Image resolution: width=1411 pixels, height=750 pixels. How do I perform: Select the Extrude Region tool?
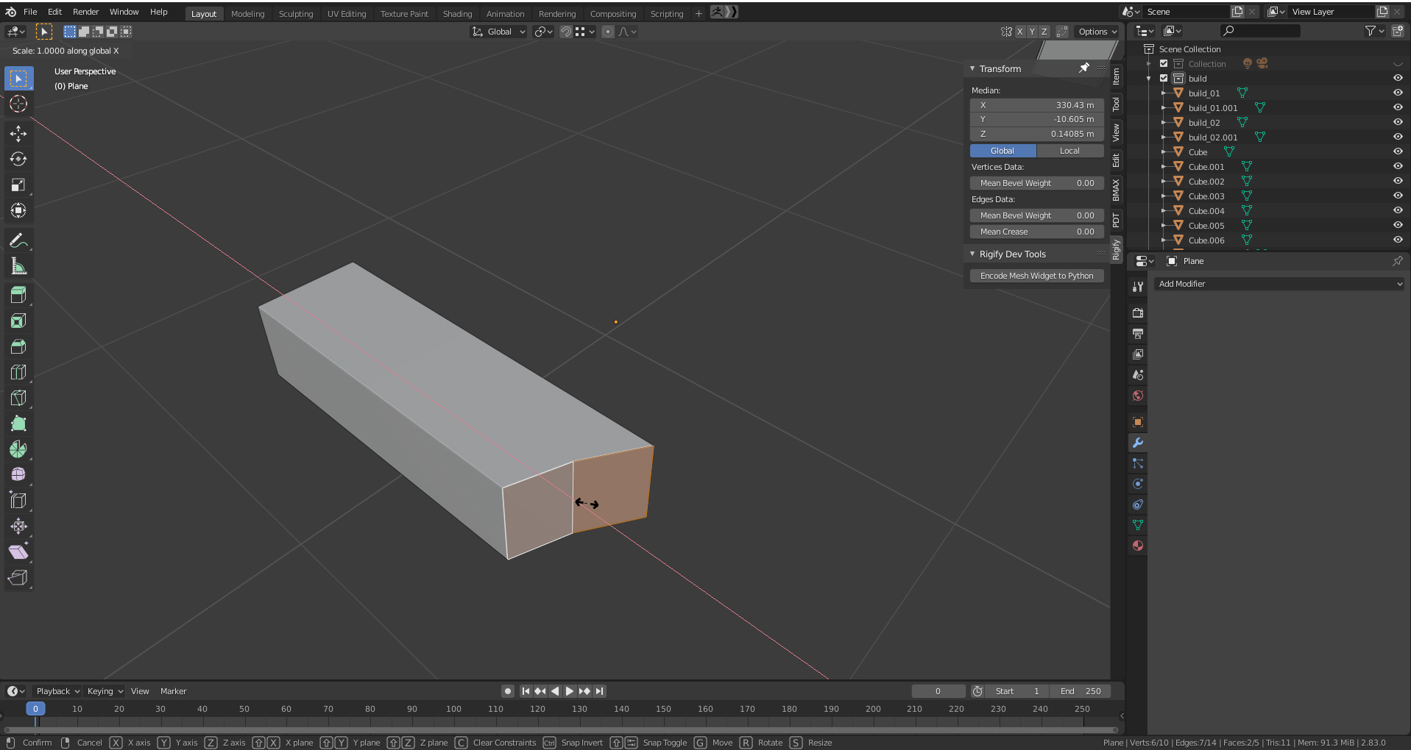point(18,295)
